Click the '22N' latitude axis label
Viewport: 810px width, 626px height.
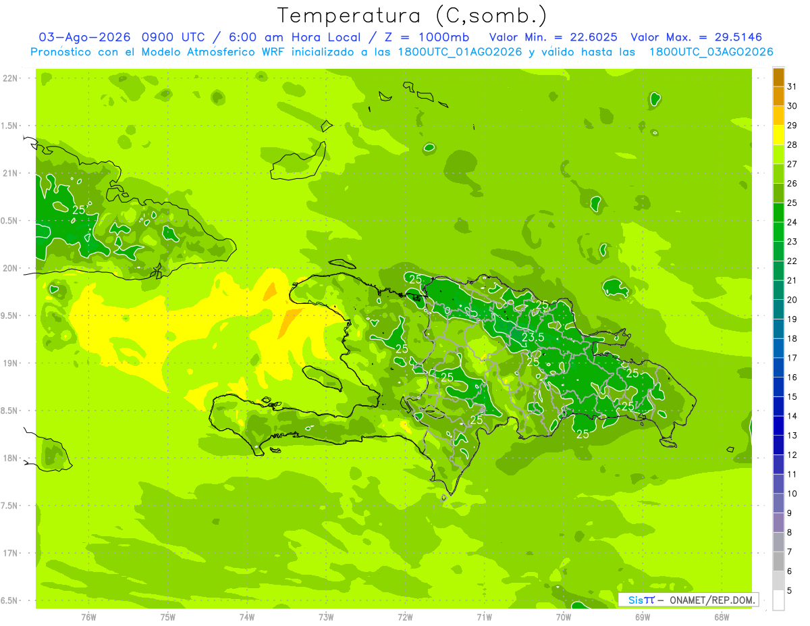point(11,78)
